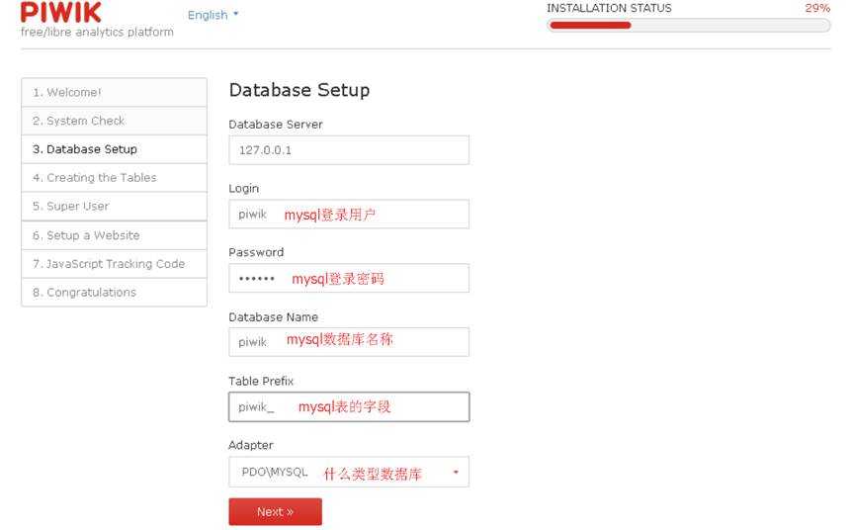Select step 1. Welcome!

(x=114, y=93)
